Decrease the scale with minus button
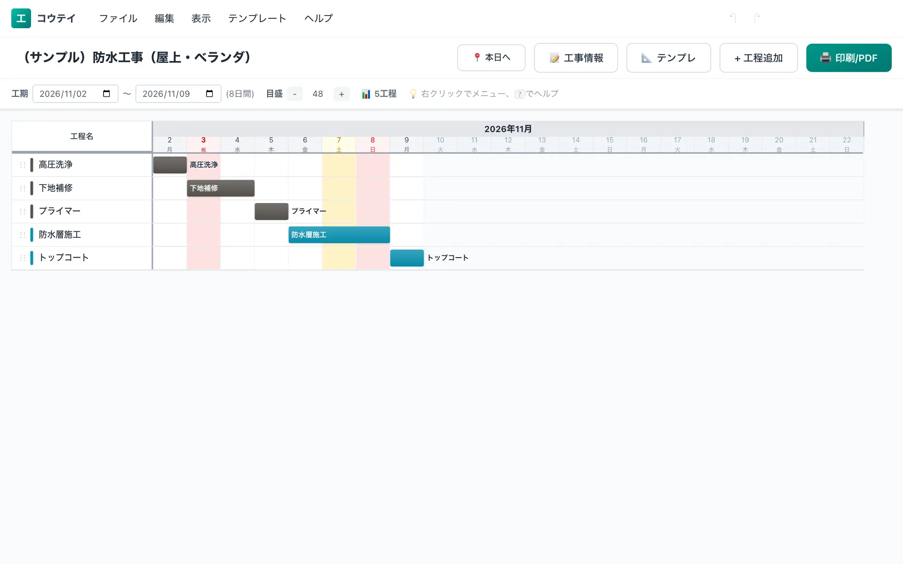The width and height of the screenshot is (903, 564). click(x=294, y=94)
